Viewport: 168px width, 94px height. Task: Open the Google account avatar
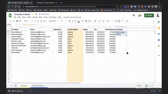[158, 15]
